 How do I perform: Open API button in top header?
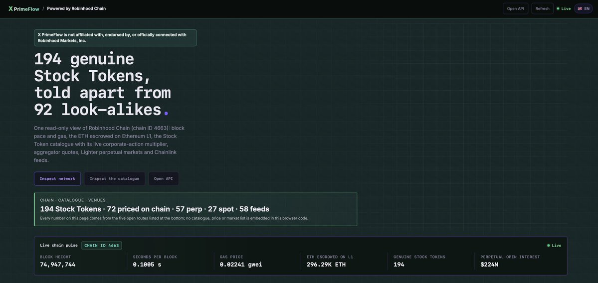(x=515, y=8)
